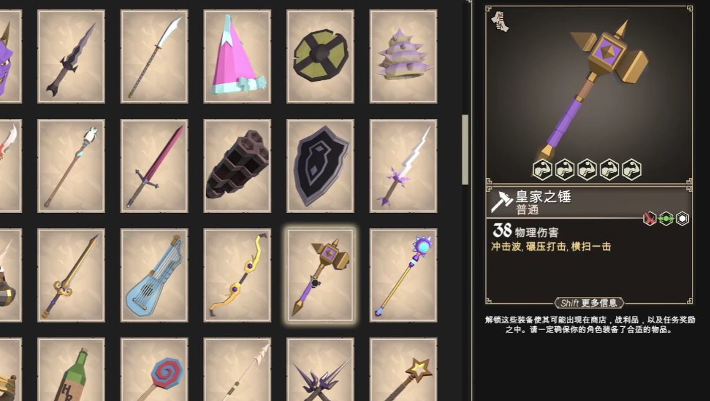Screen dimensions: 710x401
Task: Click the white hexagon trait icon
Action: pos(683,219)
